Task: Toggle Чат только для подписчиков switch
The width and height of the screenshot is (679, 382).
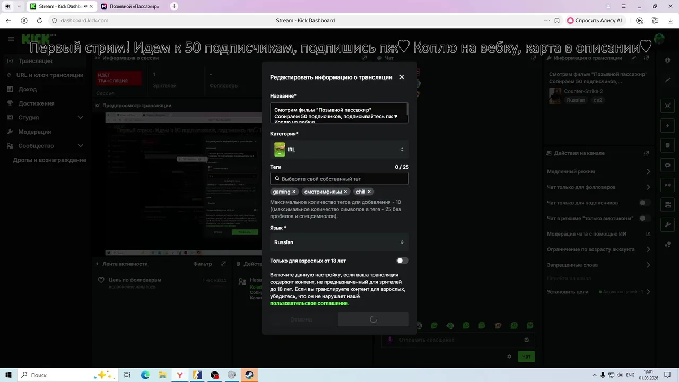Action: [x=645, y=203]
